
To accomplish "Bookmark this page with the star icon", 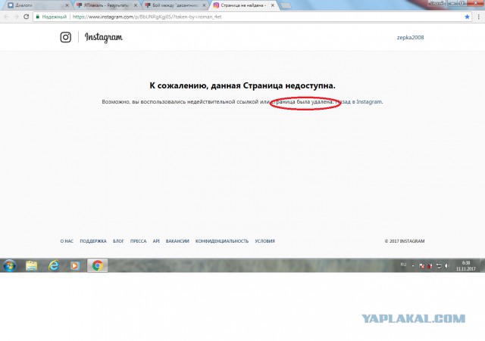I will coord(467,17).
